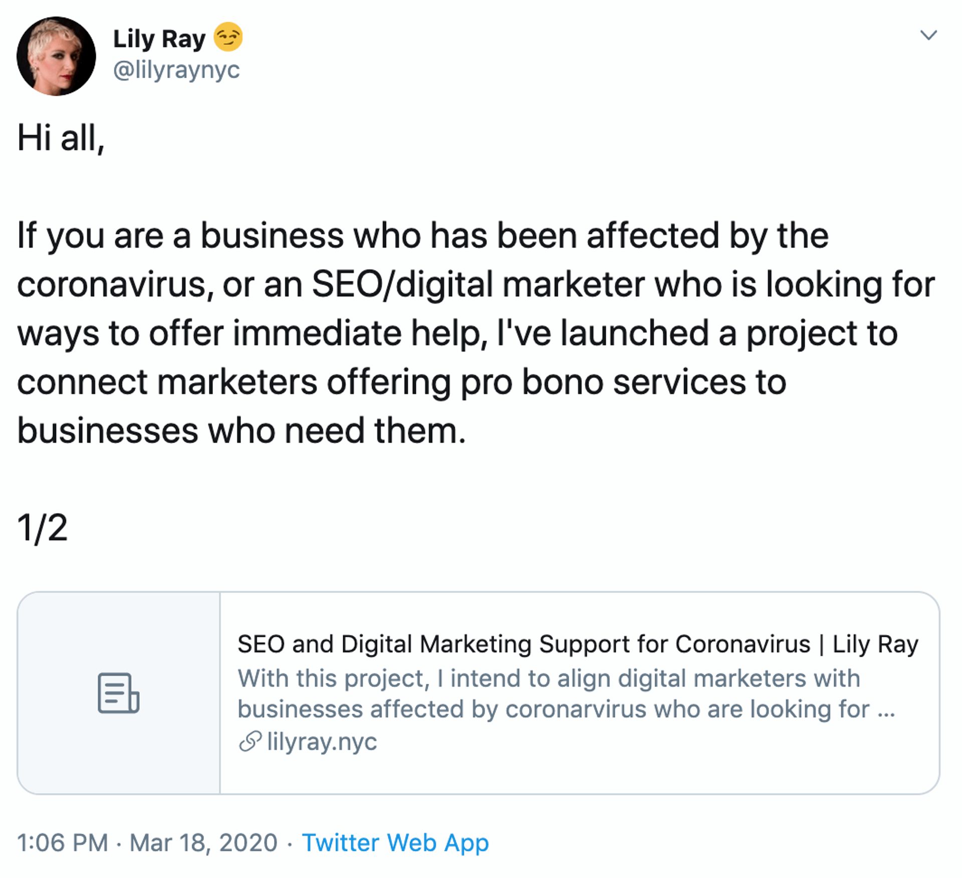Open the @lilyraynyc handle
This screenshot has width=962, height=878.
coord(176,70)
